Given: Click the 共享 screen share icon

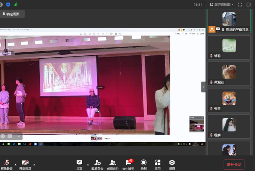Looking at the screenshot, I should [79, 163].
